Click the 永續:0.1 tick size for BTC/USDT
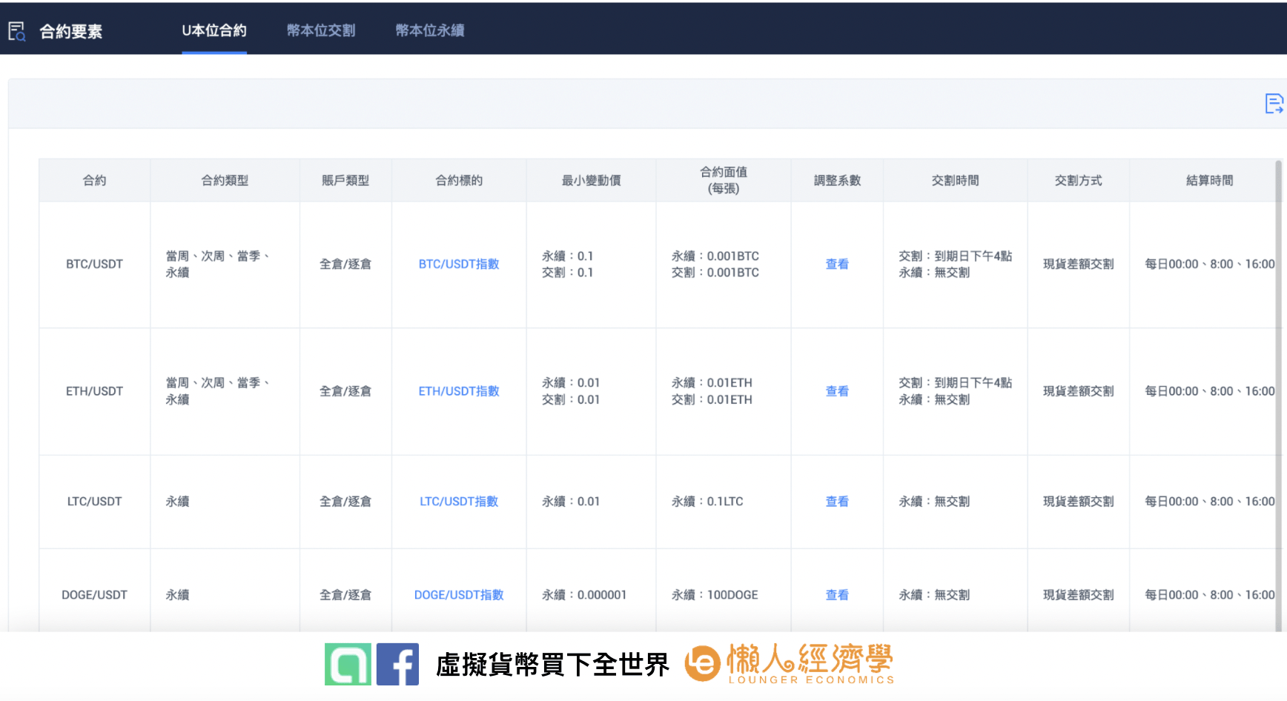The height and width of the screenshot is (701, 1287). tap(567, 256)
